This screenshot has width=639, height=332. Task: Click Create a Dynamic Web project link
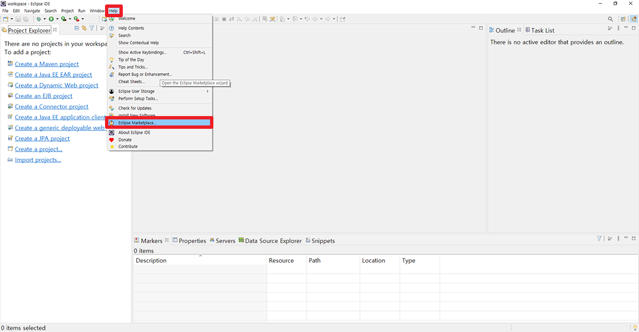coord(57,85)
